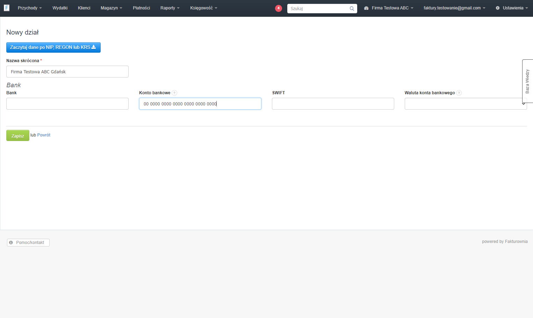Focus the Bank name input field

[67, 104]
